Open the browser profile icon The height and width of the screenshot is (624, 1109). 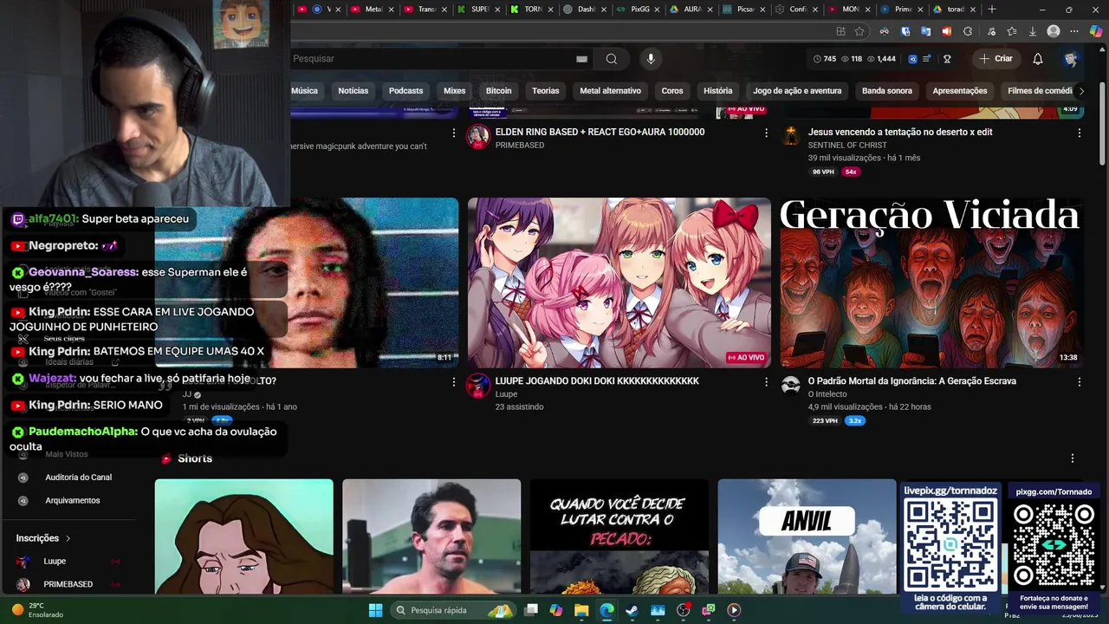tap(1054, 31)
